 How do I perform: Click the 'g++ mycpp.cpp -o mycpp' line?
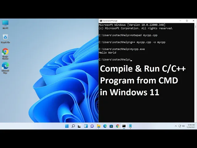pyautogui.click(x=132, y=42)
